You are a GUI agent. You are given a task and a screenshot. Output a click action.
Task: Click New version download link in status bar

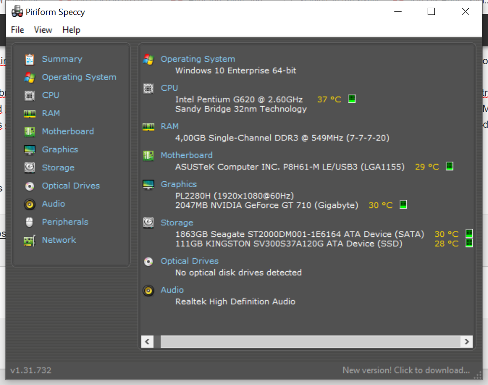[x=406, y=370]
